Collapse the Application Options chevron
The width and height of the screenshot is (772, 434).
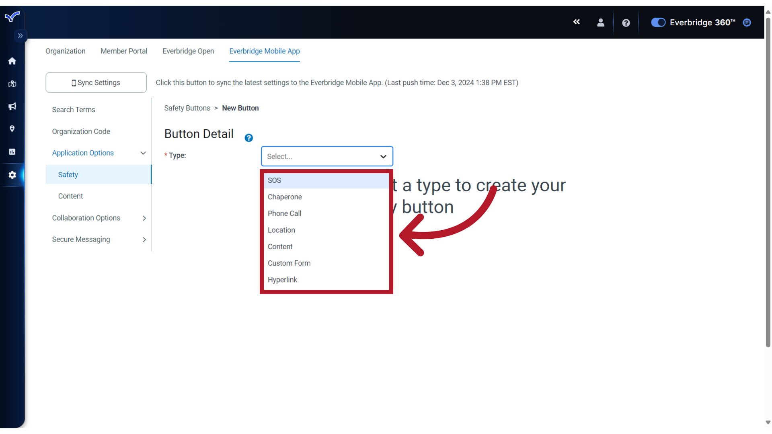tap(143, 153)
